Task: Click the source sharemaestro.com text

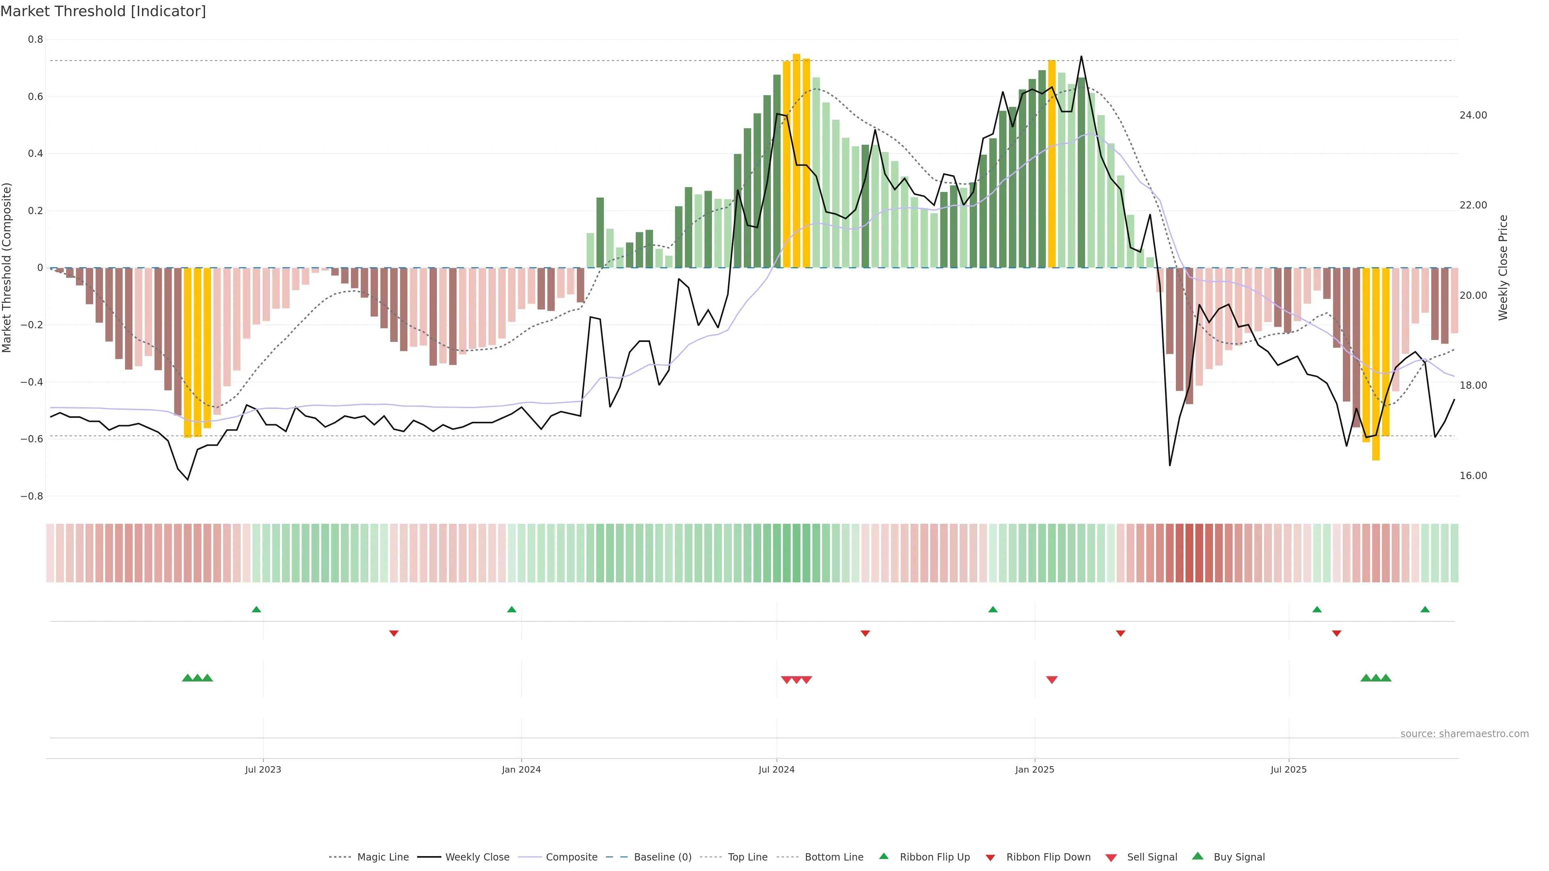Action: tap(1464, 733)
